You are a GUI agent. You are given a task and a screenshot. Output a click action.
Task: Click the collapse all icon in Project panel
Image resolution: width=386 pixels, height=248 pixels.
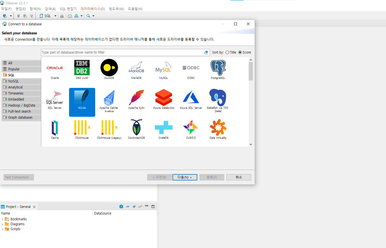pyautogui.click(x=128, y=207)
